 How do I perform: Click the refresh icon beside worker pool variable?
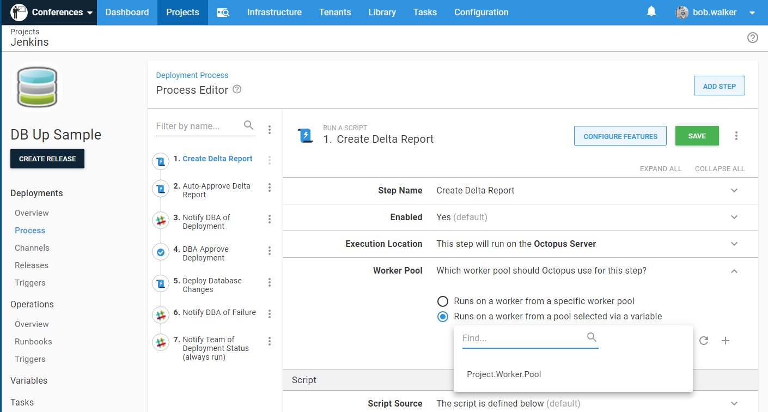point(704,341)
